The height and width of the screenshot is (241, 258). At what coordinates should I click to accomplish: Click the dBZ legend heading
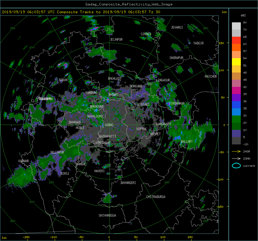[243, 15]
